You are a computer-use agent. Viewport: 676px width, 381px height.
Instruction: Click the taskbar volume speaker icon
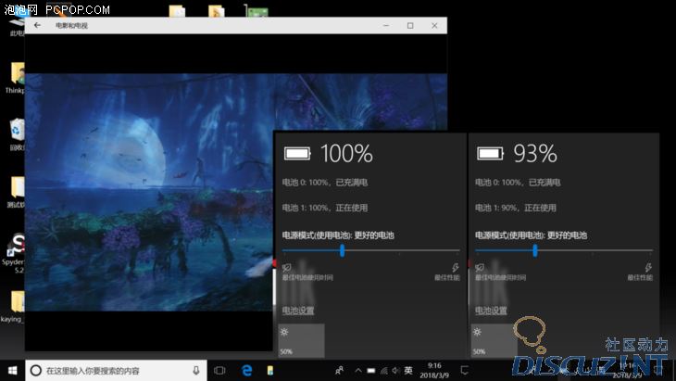[394, 371]
